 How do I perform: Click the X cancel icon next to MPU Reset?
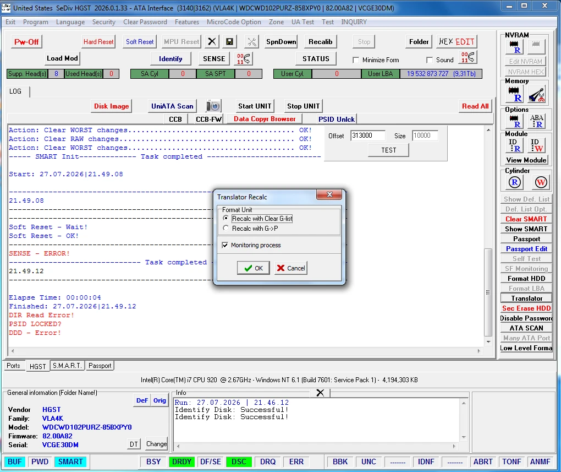point(212,41)
